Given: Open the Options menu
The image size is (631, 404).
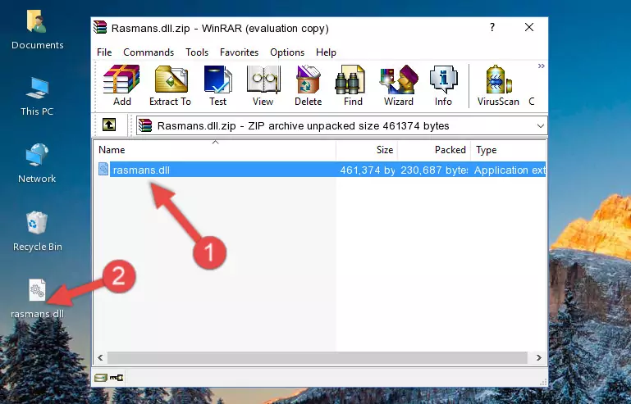Looking at the screenshot, I should (287, 52).
